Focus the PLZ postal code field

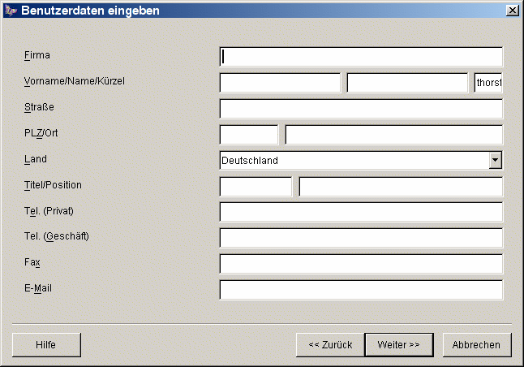tap(249, 135)
